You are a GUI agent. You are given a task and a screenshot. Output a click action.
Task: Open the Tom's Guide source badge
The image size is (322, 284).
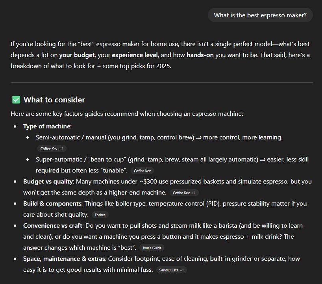(152, 248)
